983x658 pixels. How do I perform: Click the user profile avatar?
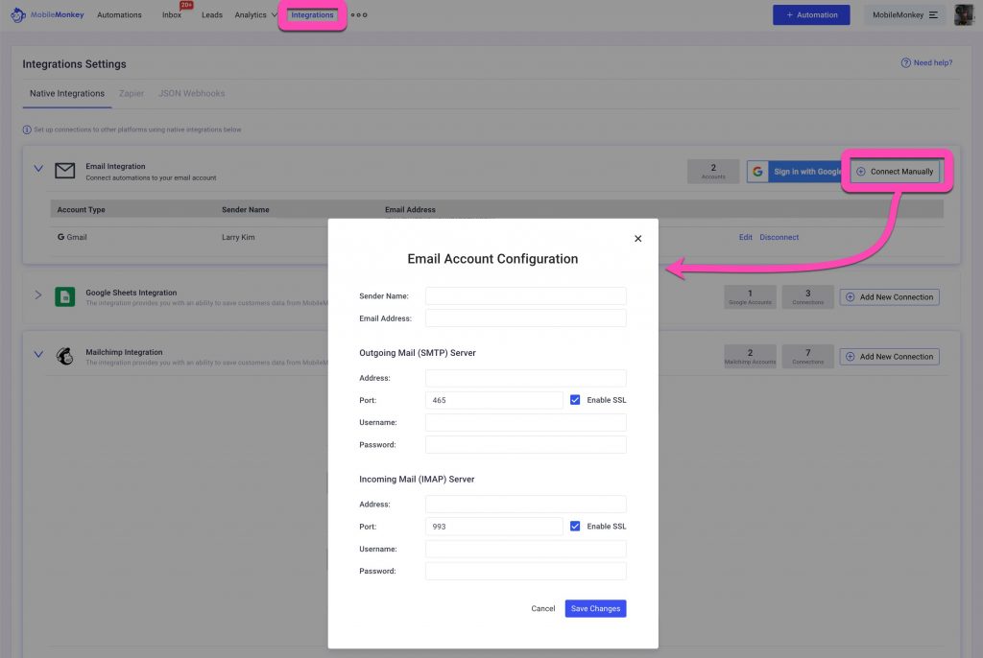point(963,15)
